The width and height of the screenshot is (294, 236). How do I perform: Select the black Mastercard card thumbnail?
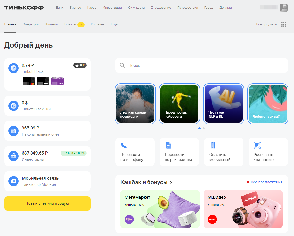(29, 81)
